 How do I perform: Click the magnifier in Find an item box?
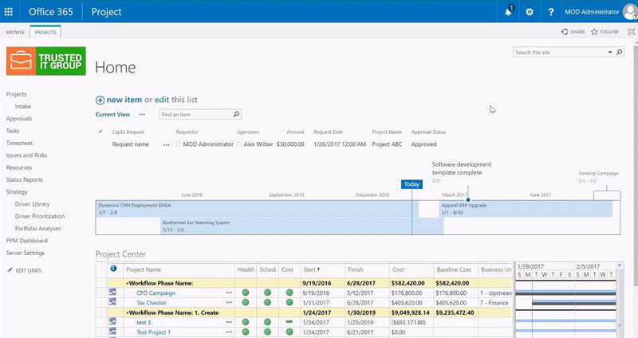tap(237, 115)
